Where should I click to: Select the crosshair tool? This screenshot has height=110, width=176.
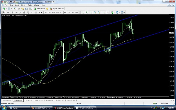(x=8, y=12)
